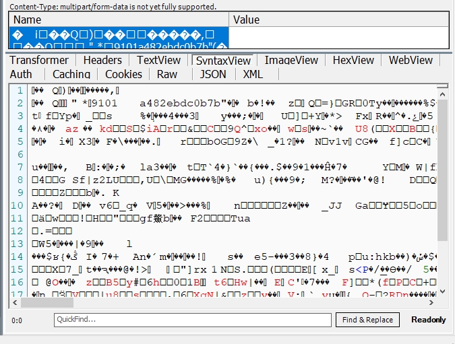Switch to the Cookies tab
This screenshot has height=344, width=455.
coord(123,74)
